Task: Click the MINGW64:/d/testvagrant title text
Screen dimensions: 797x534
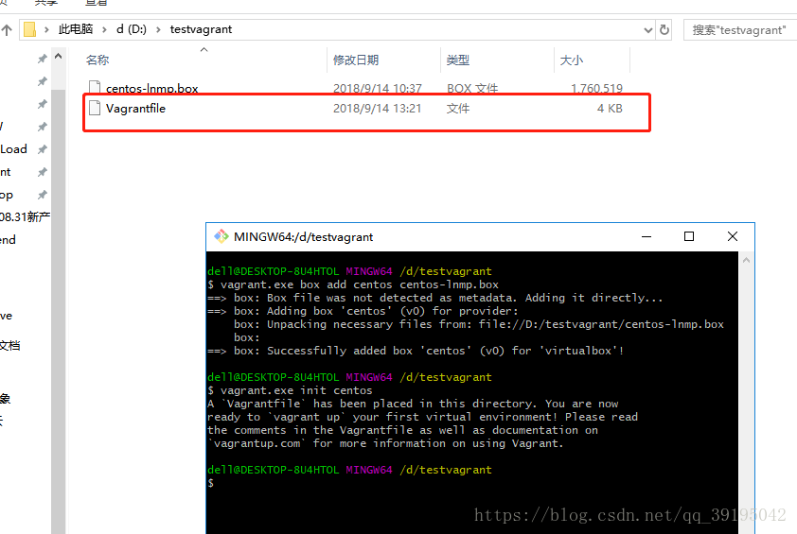Action: point(304,237)
